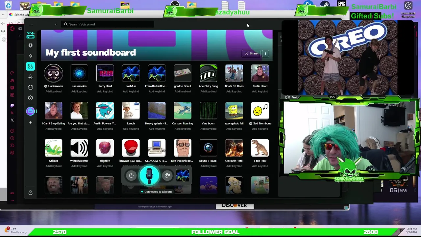The width and height of the screenshot is (421, 237).
Task: Toggle the microphone mute button
Action: click(149, 175)
